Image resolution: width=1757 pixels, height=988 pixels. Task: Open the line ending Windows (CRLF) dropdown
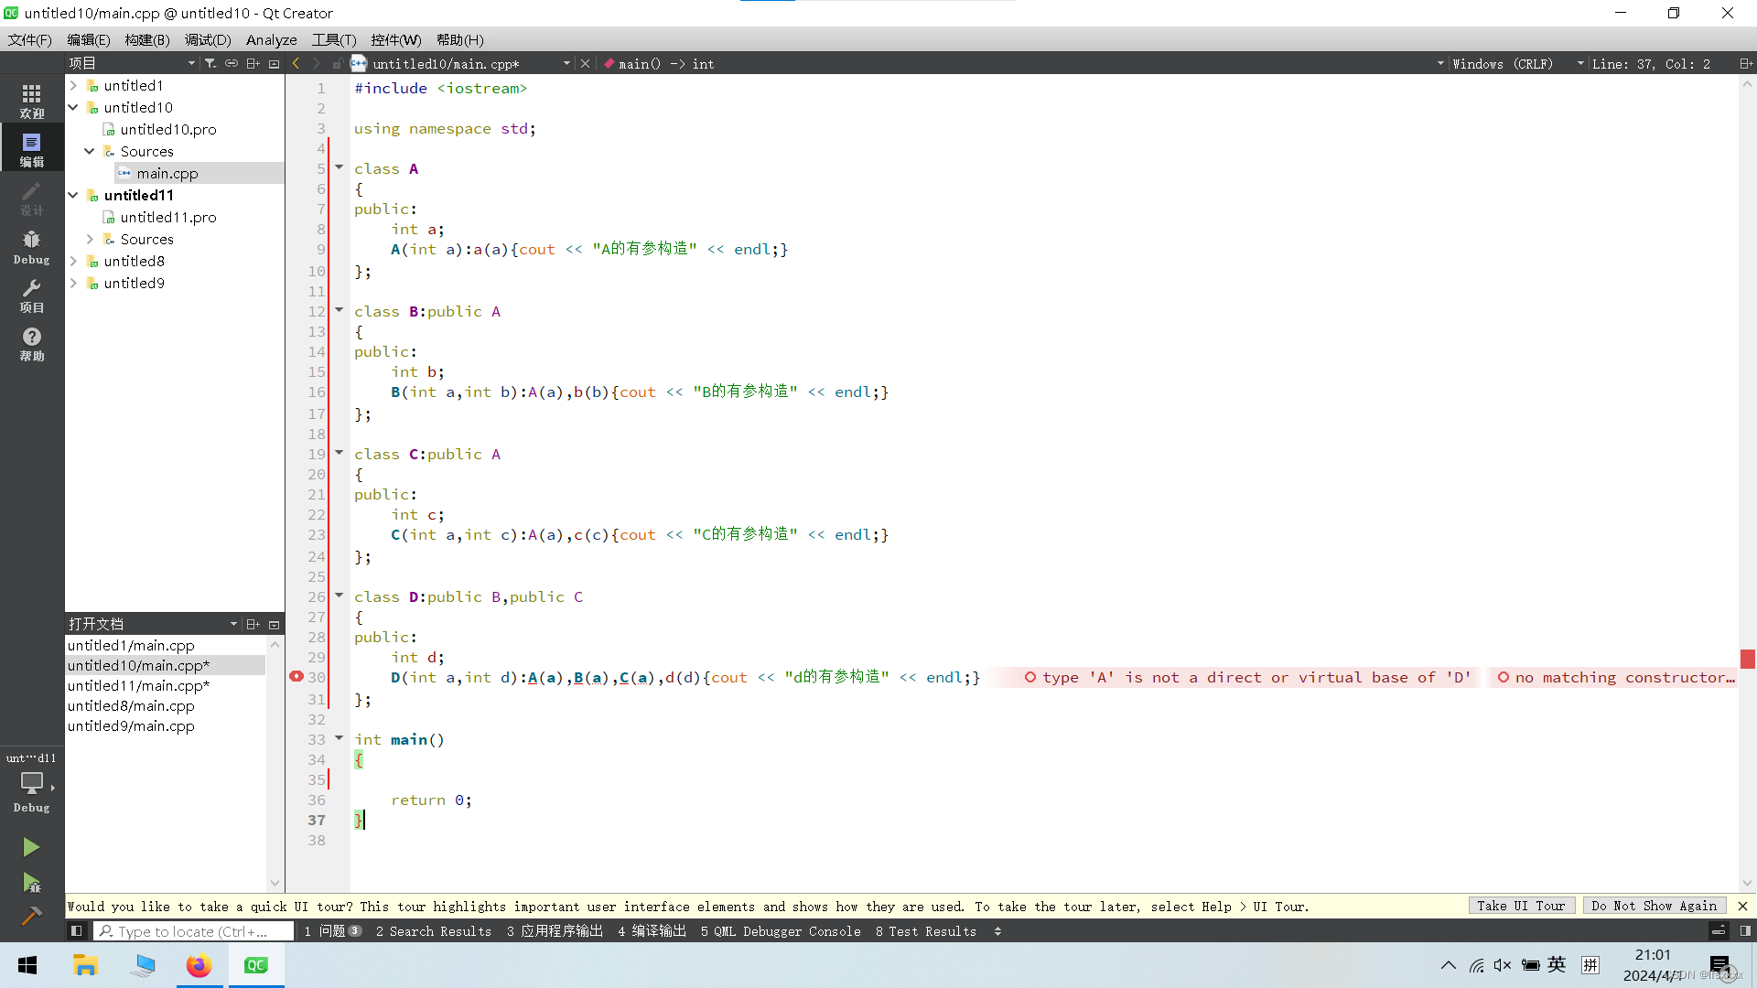1516,63
